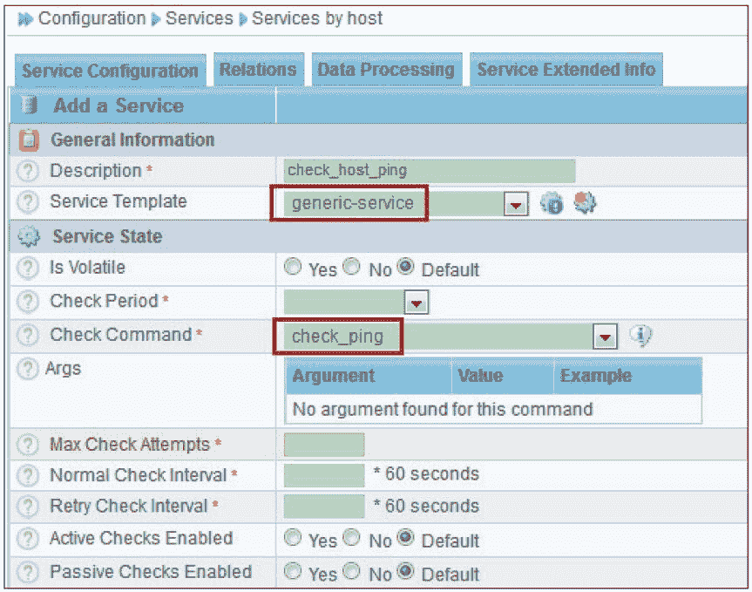This screenshot has width=752, height=592.
Task: Go to Services breadcrumb link
Action: [x=199, y=18]
